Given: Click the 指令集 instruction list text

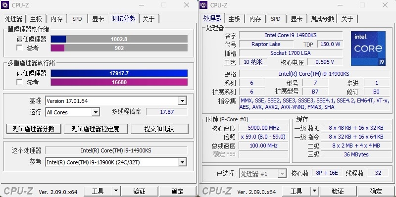Looking at the screenshot, I should (314, 103).
